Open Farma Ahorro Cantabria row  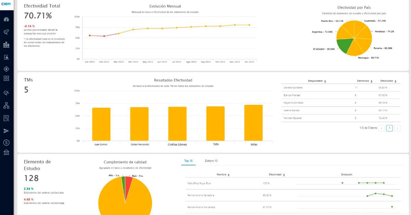coord(293,195)
